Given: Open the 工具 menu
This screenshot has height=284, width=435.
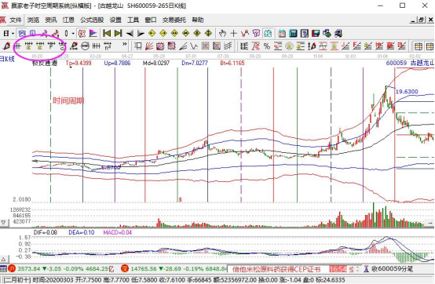Looking at the screenshot, I should pyautogui.click(x=133, y=20).
